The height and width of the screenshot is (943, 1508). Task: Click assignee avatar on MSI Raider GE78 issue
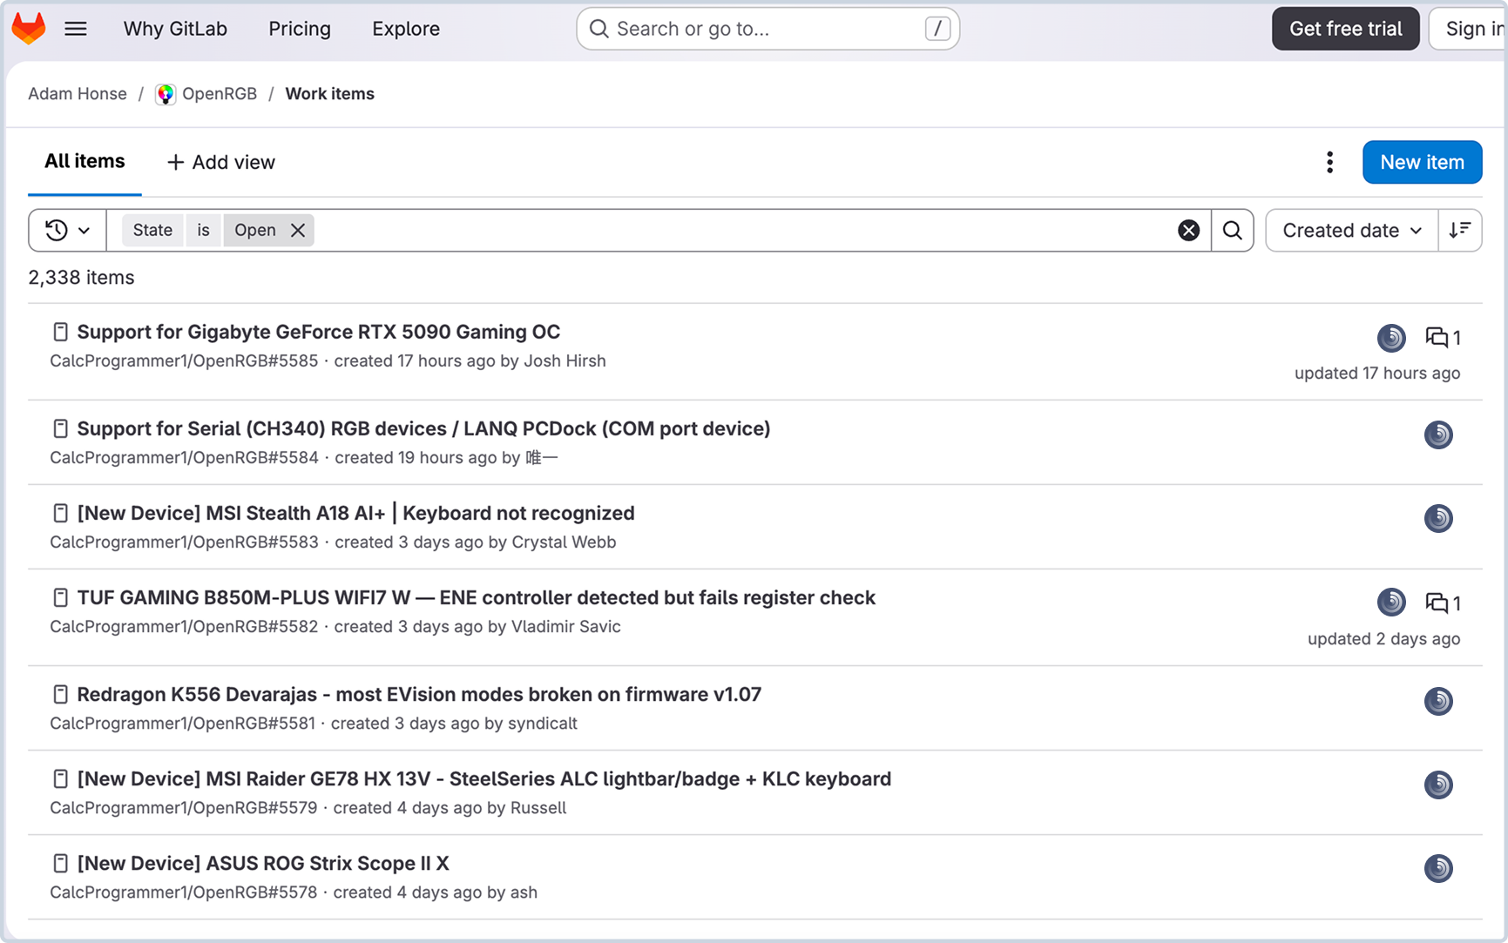[1438, 785]
